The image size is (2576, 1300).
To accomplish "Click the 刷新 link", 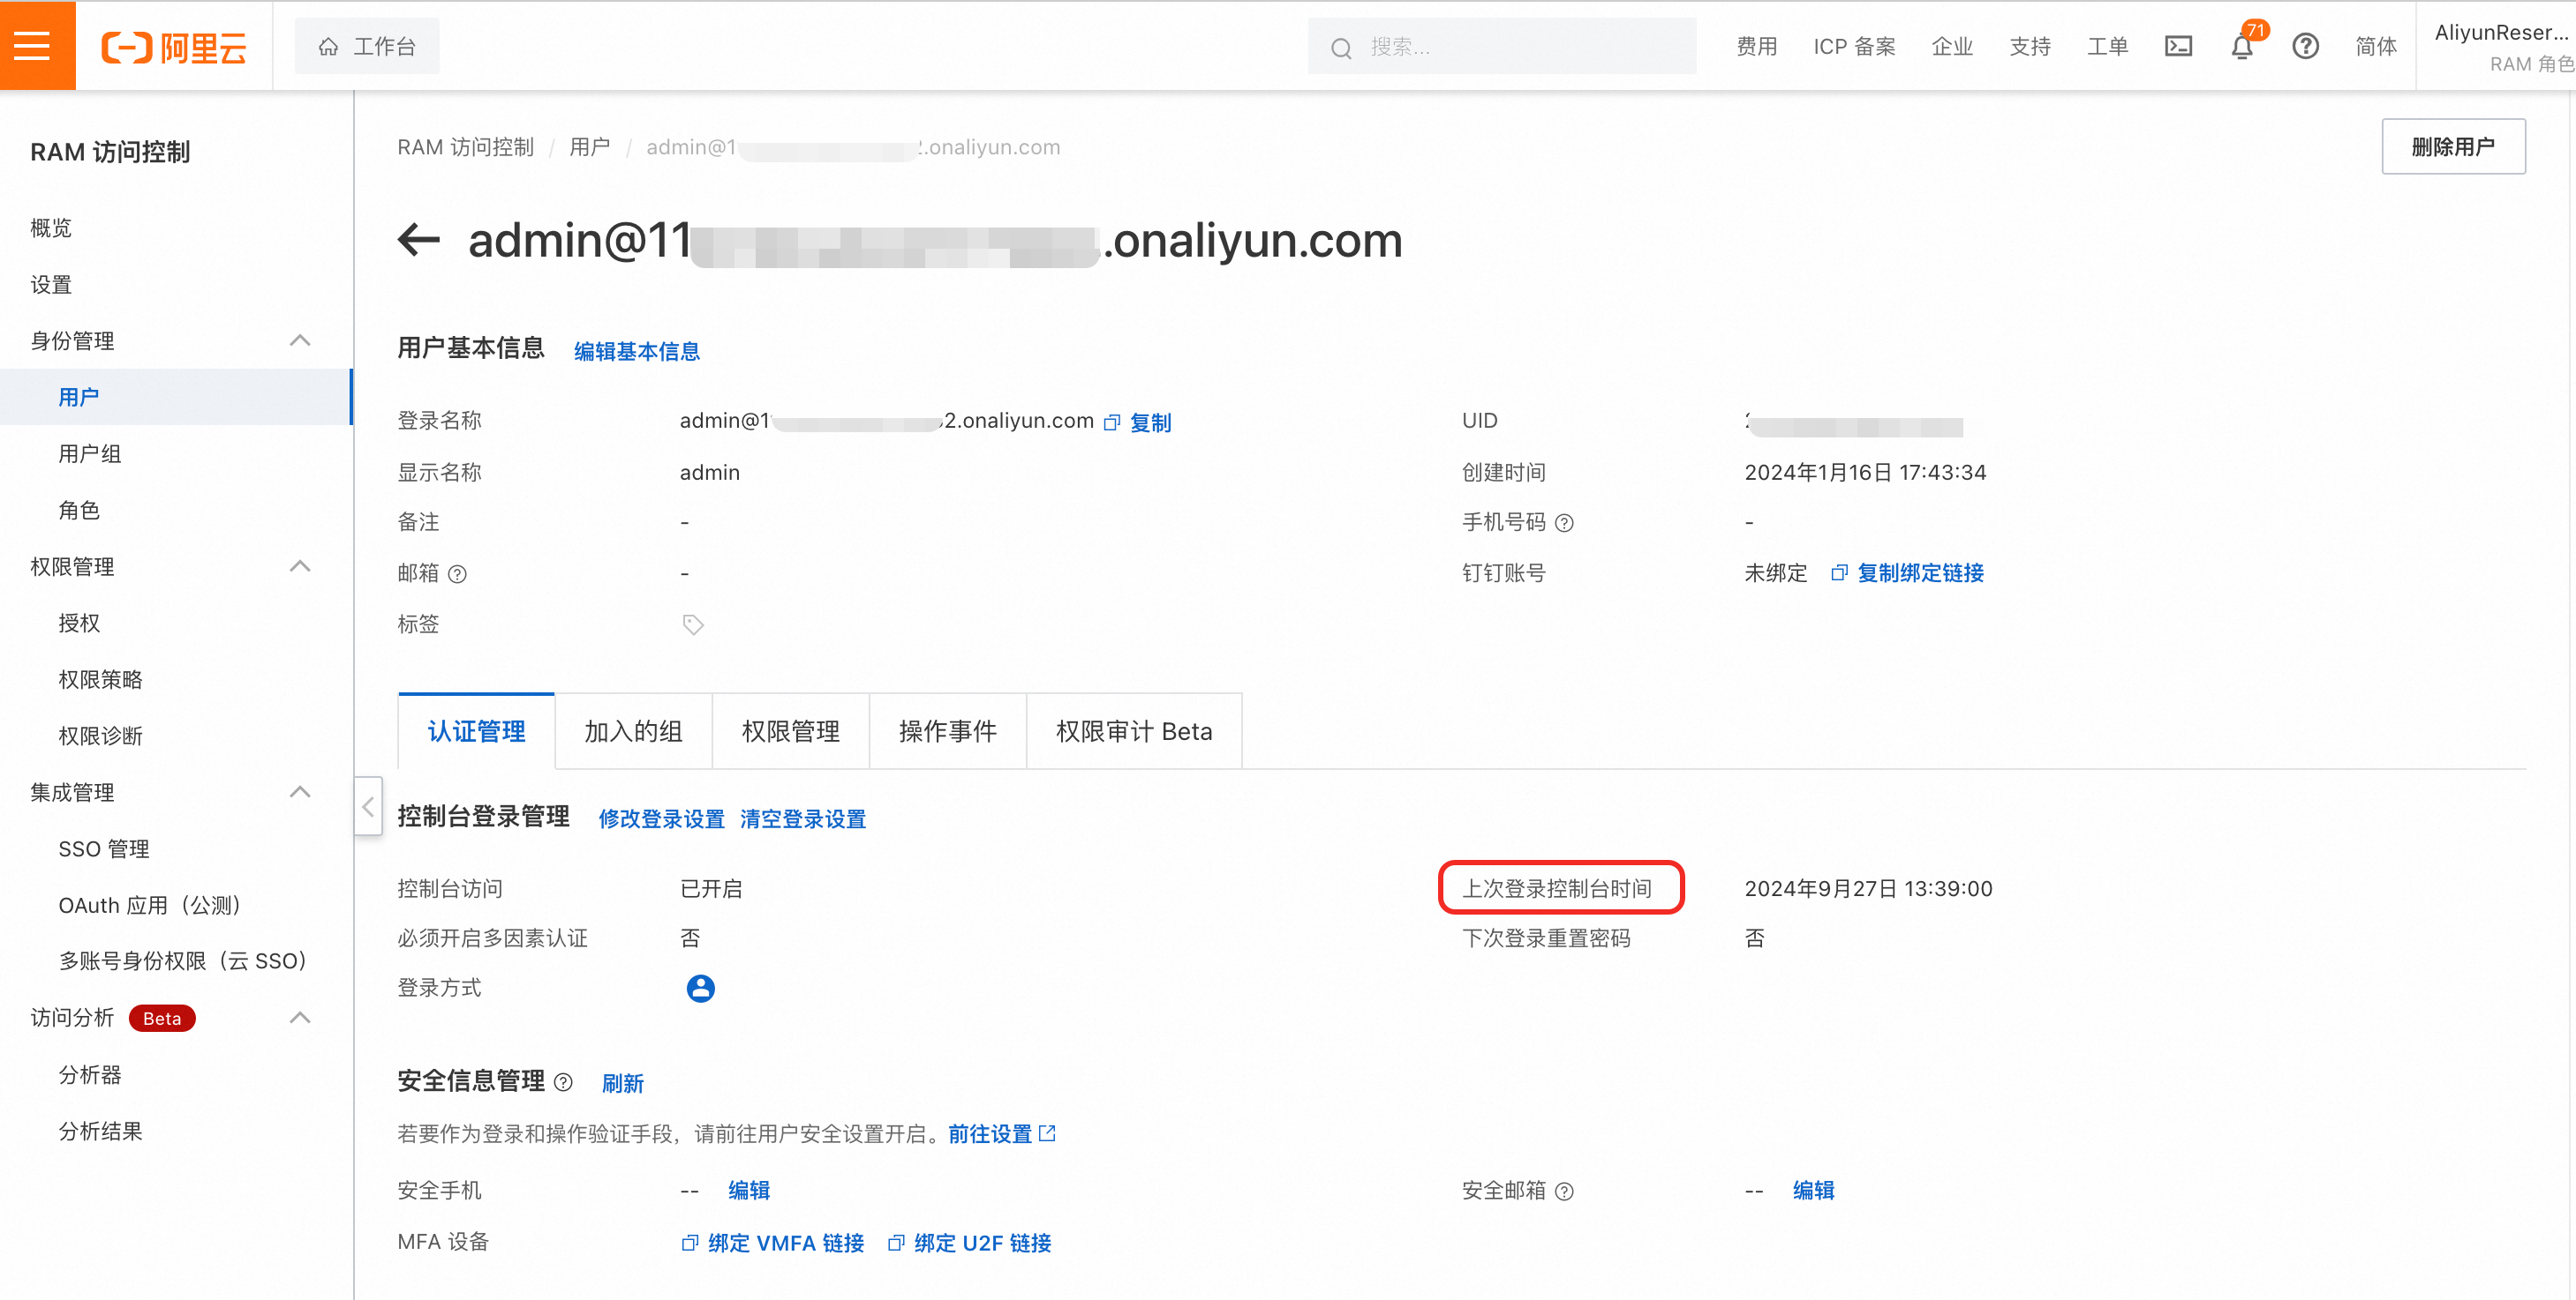I will (x=623, y=1083).
